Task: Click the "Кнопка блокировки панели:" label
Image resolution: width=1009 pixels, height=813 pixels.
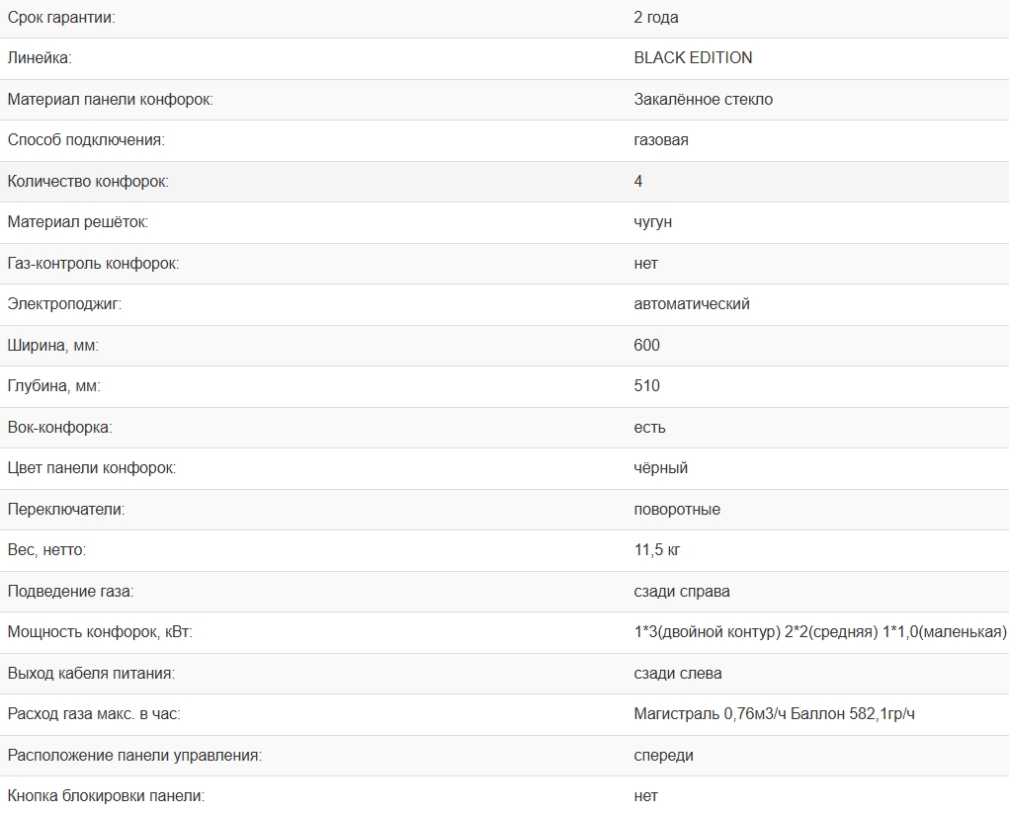Action: pos(106,796)
